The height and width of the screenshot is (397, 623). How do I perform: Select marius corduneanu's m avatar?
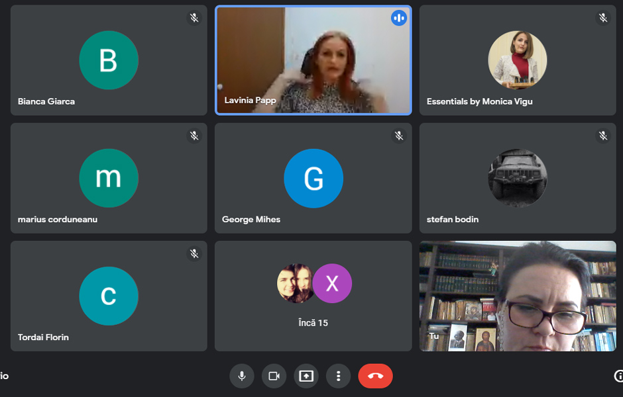pyautogui.click(x=109, y=178)
